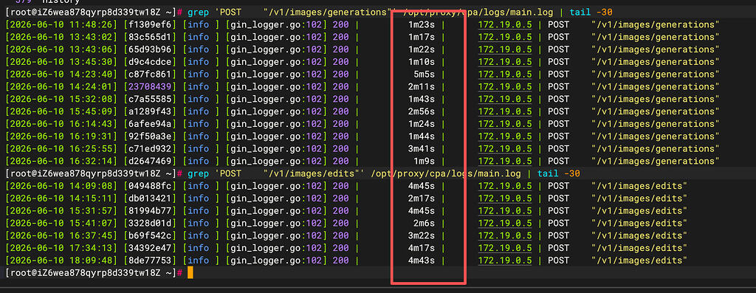
Task: Click the info level tag in the 83c565d1 row
Action: pyautogui.click(x=198, y=37)
